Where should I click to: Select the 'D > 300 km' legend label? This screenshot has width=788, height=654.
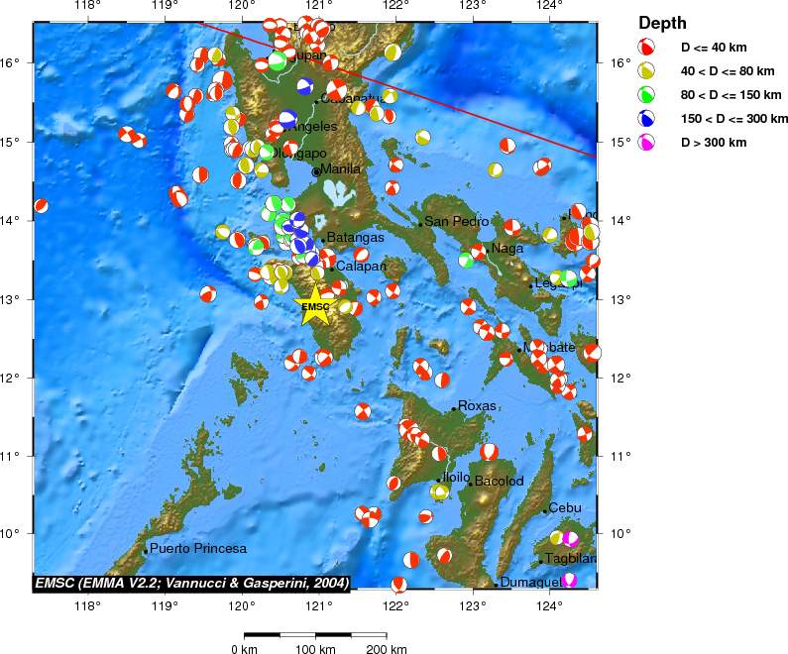(713, 142)
